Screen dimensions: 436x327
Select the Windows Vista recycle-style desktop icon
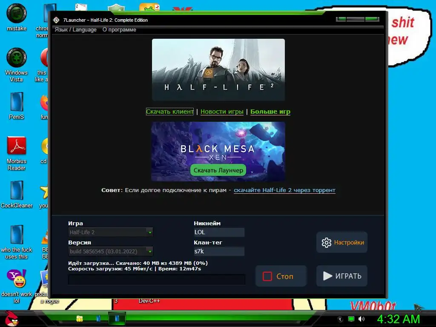coord(17,65)
